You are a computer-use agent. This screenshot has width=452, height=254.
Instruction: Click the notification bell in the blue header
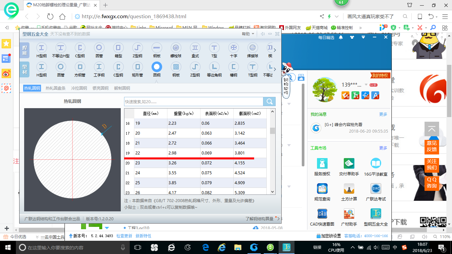click(341, 37)
